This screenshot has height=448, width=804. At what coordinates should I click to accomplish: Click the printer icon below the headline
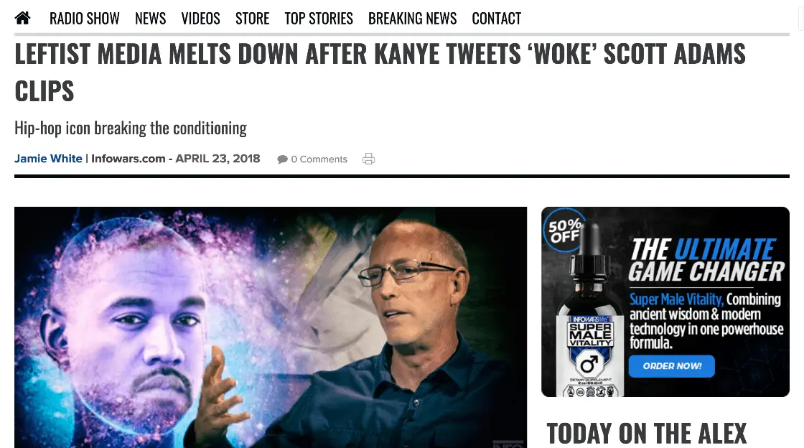(x=369, y=159)
